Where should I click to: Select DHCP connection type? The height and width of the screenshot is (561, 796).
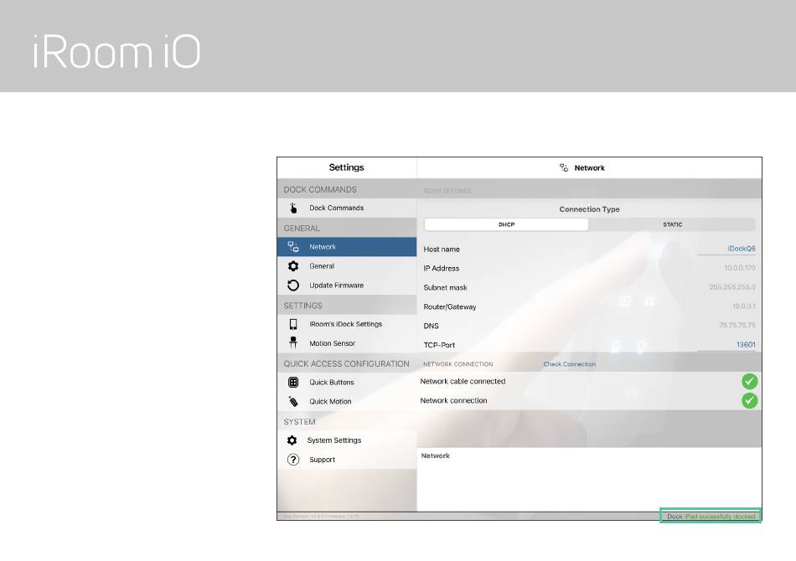click(506, 224)
